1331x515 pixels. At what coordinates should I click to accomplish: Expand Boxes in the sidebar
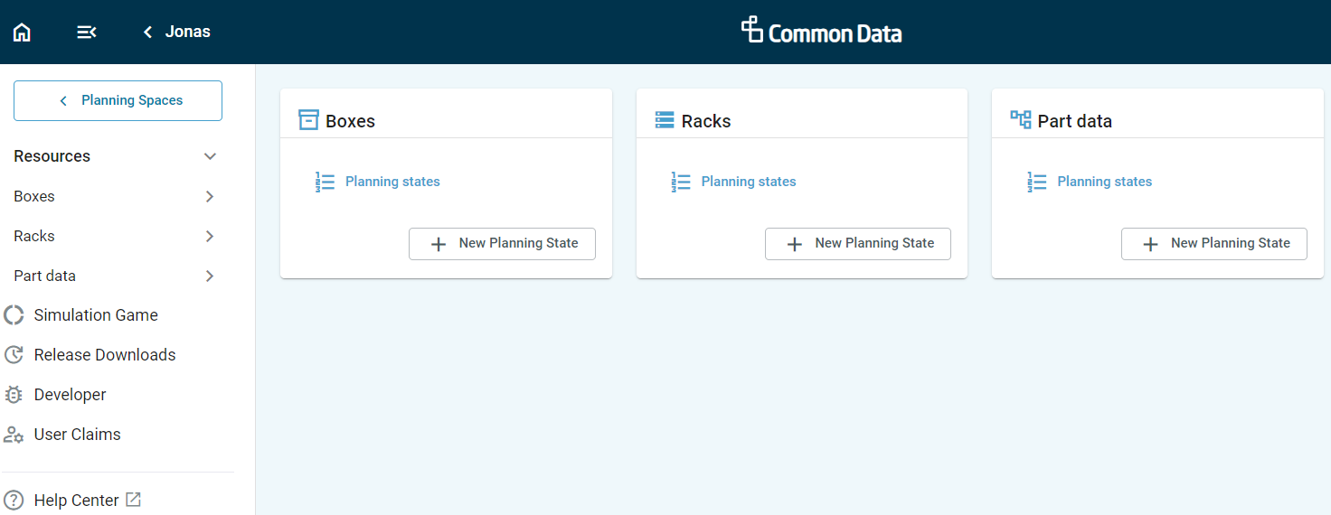(210, 196)
